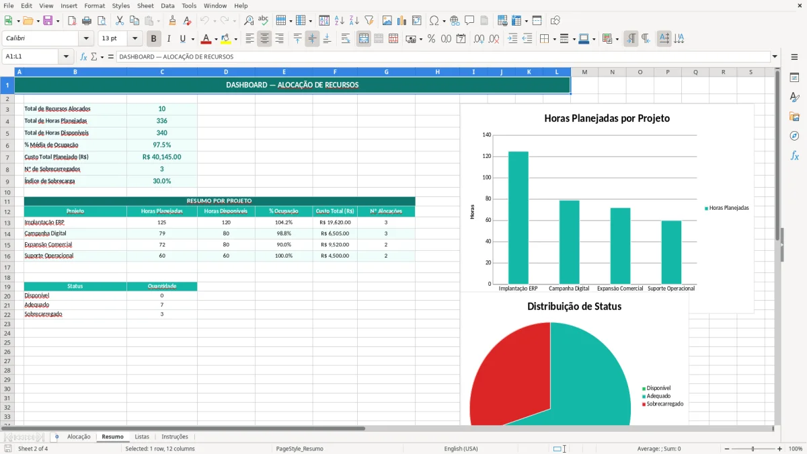Screen dimensions: 807x454
Task: Click the Draw Functions shapes icon
Action: [x=555, y=21]
